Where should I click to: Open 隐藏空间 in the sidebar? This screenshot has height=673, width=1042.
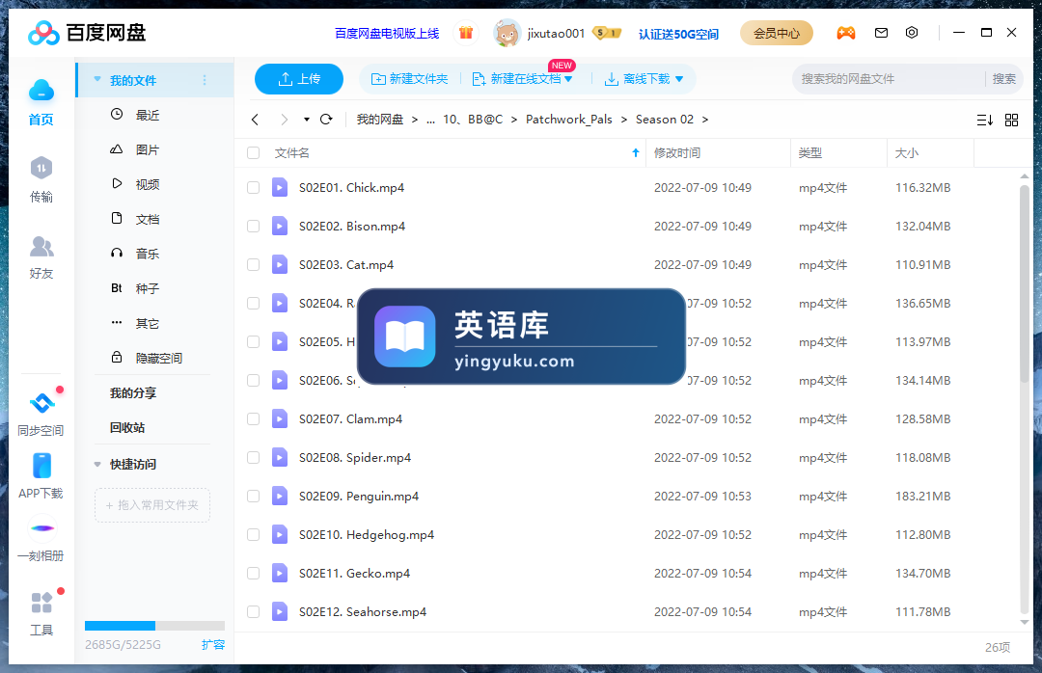pos(159,358)
